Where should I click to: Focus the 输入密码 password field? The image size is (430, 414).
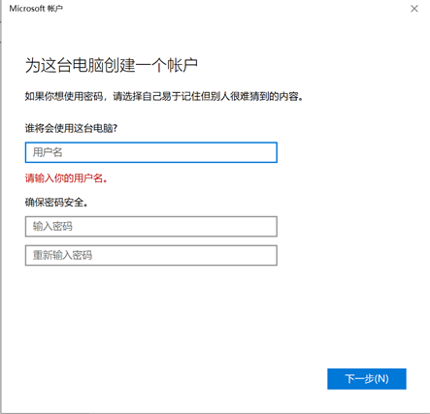pos(151,227)
